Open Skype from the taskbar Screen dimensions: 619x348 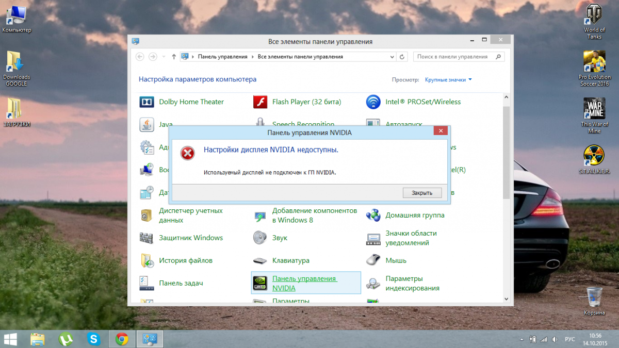click(94, 339)
